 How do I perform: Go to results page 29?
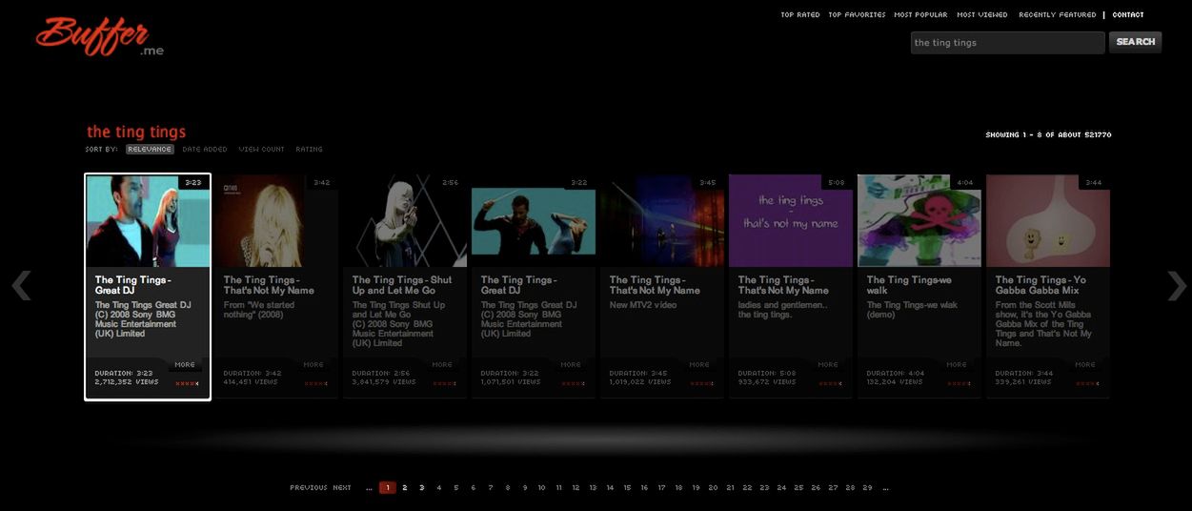867,487
